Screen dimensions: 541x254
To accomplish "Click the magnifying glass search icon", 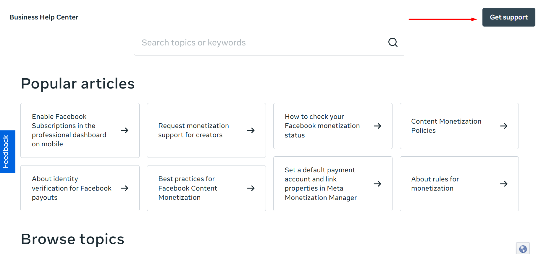I will (x=393, y=42).
